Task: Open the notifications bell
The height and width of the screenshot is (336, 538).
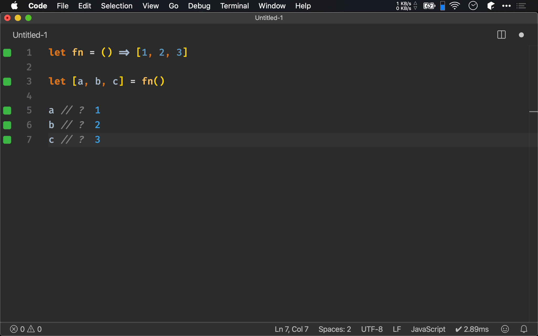Action: 524,329
